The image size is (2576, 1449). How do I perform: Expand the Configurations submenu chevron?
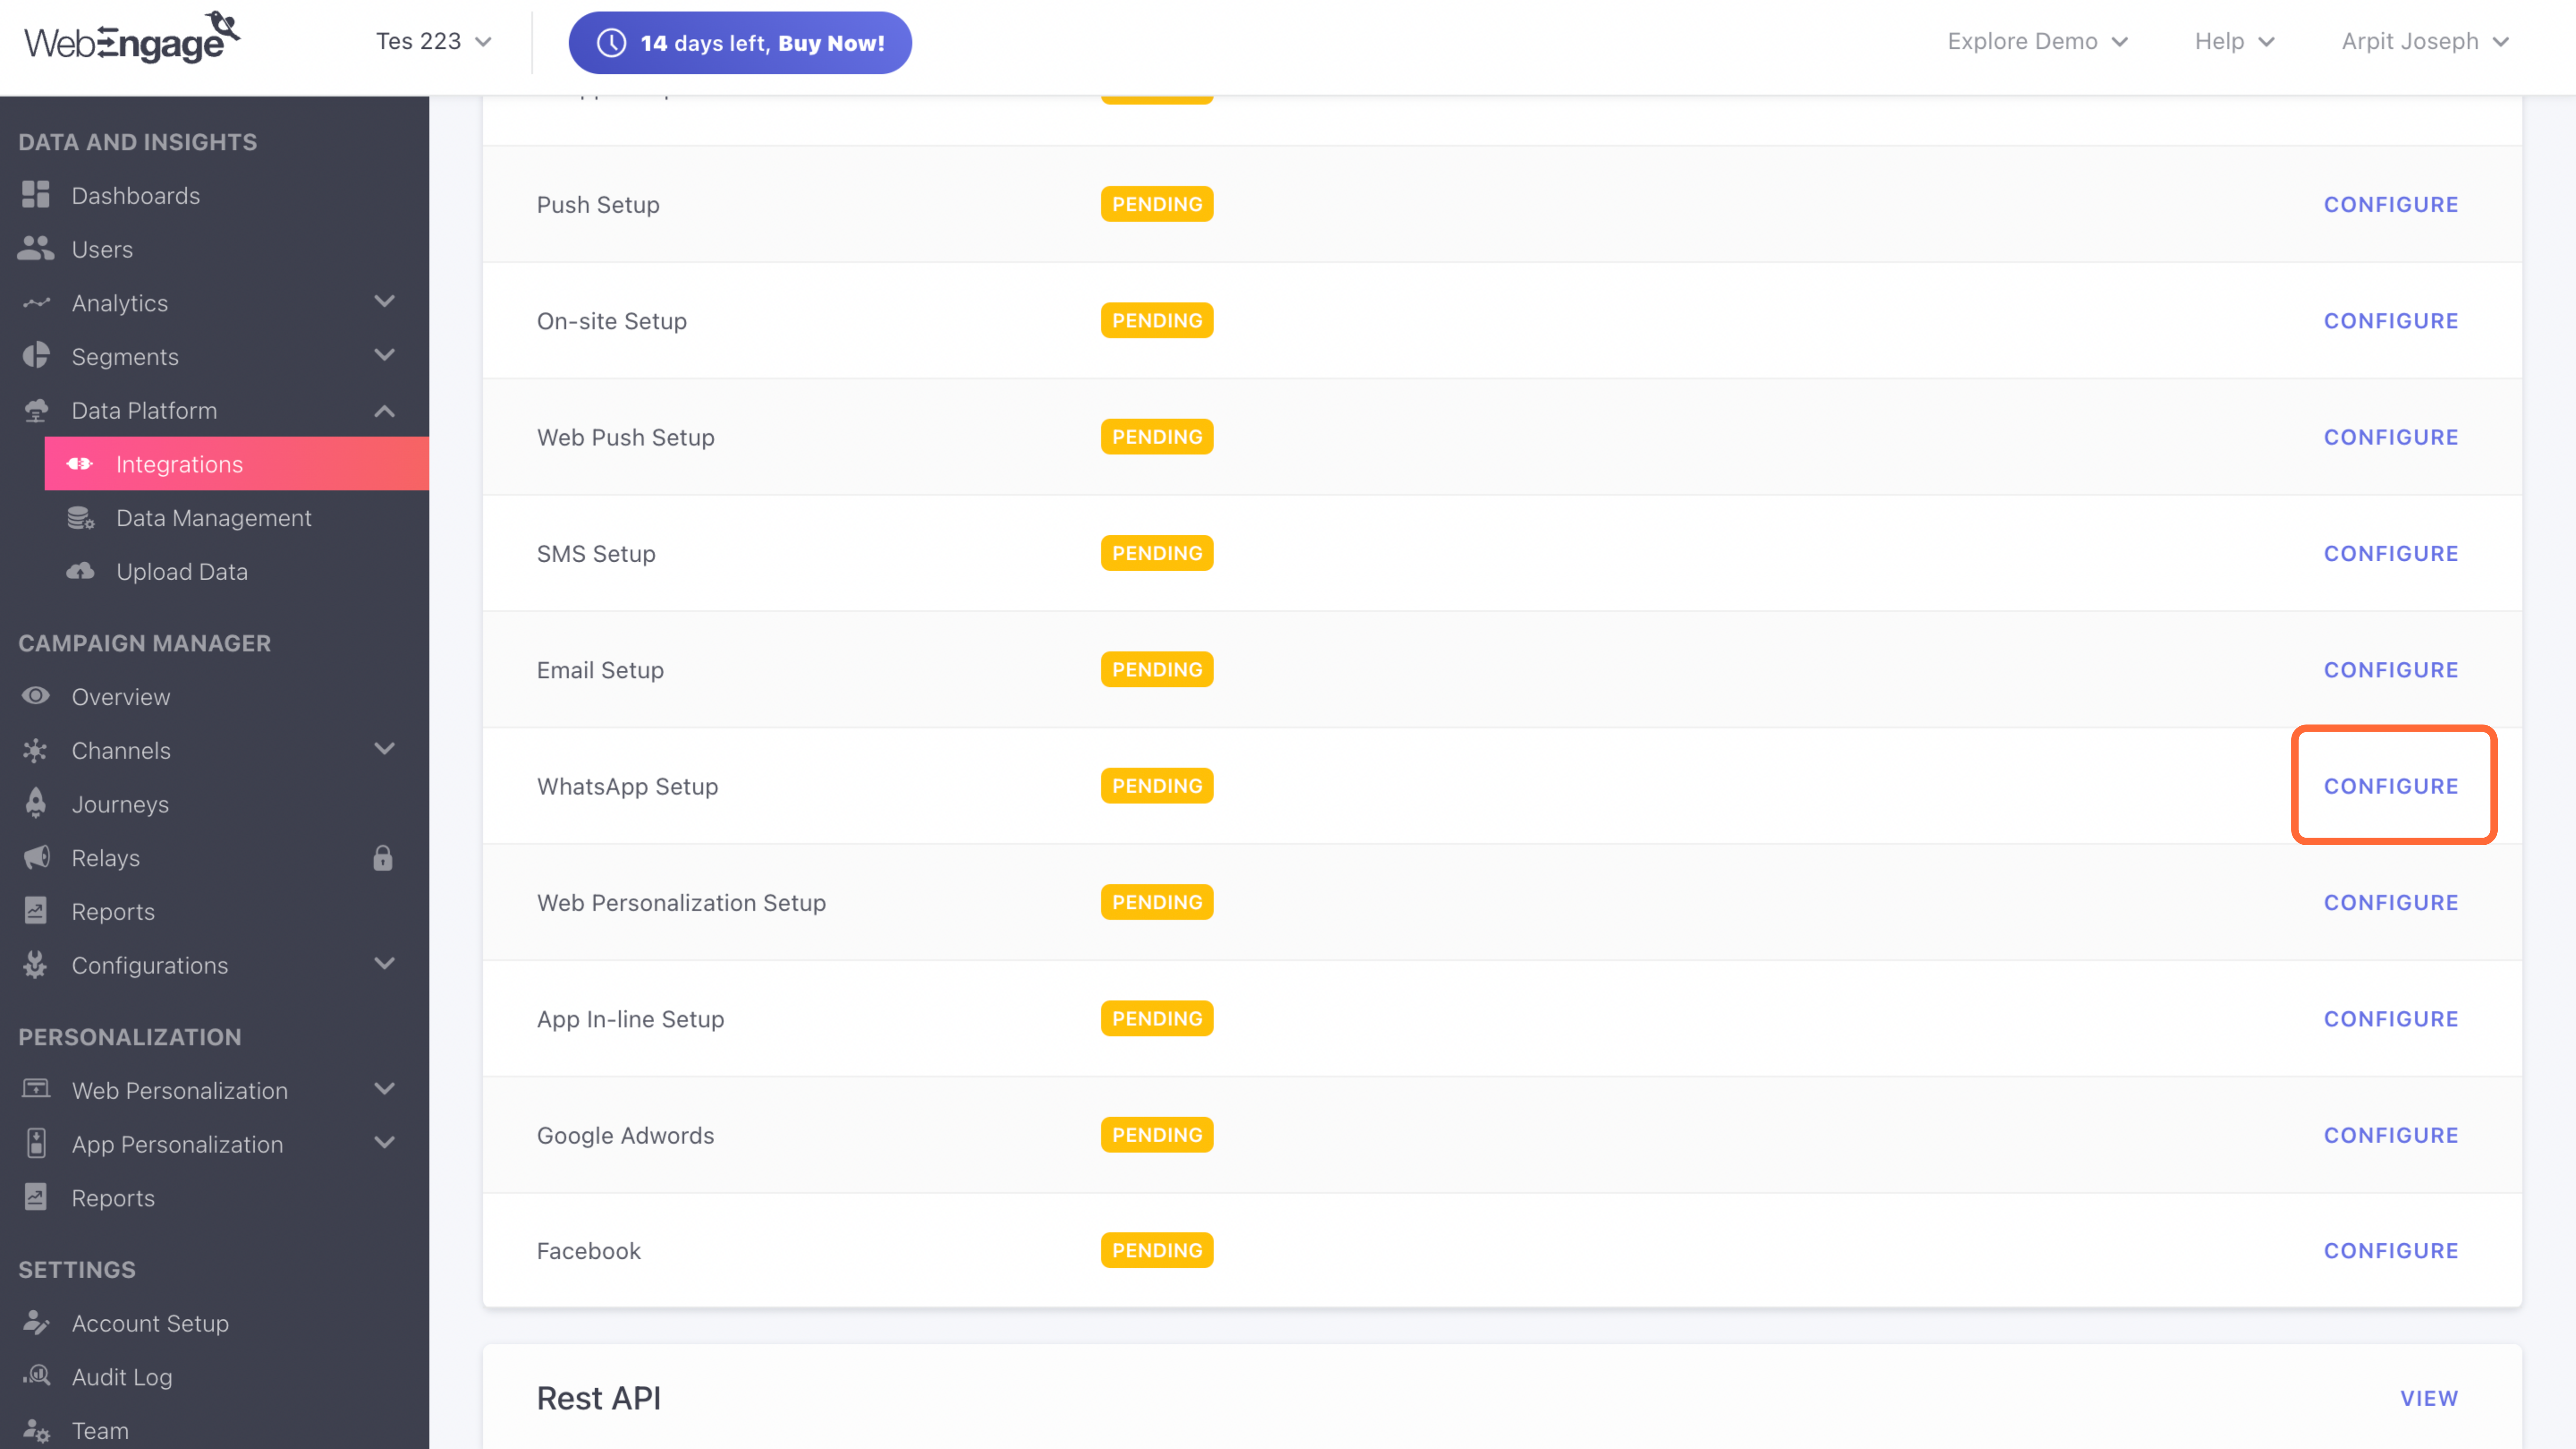(x=384, y=963)
